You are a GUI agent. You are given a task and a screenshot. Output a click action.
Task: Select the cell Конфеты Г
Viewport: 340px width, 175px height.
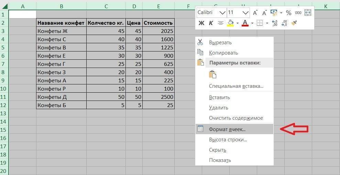(x=61, y=64)
